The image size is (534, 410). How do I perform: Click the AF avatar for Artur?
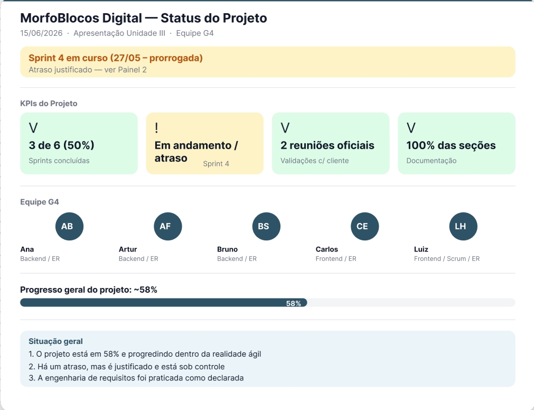click(168, 227)
